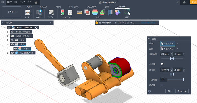Go to the Home tab icon
197x103 pixels.
click(36, 2)
